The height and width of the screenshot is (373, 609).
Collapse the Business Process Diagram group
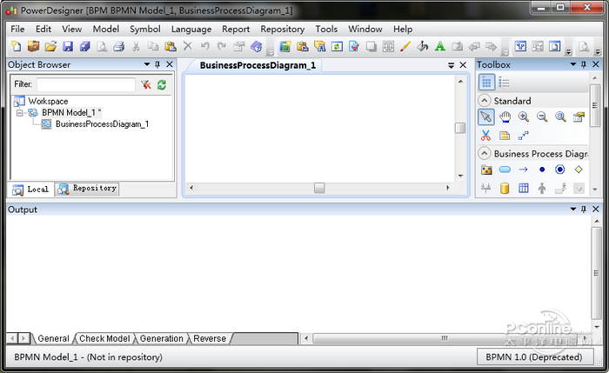484,153
